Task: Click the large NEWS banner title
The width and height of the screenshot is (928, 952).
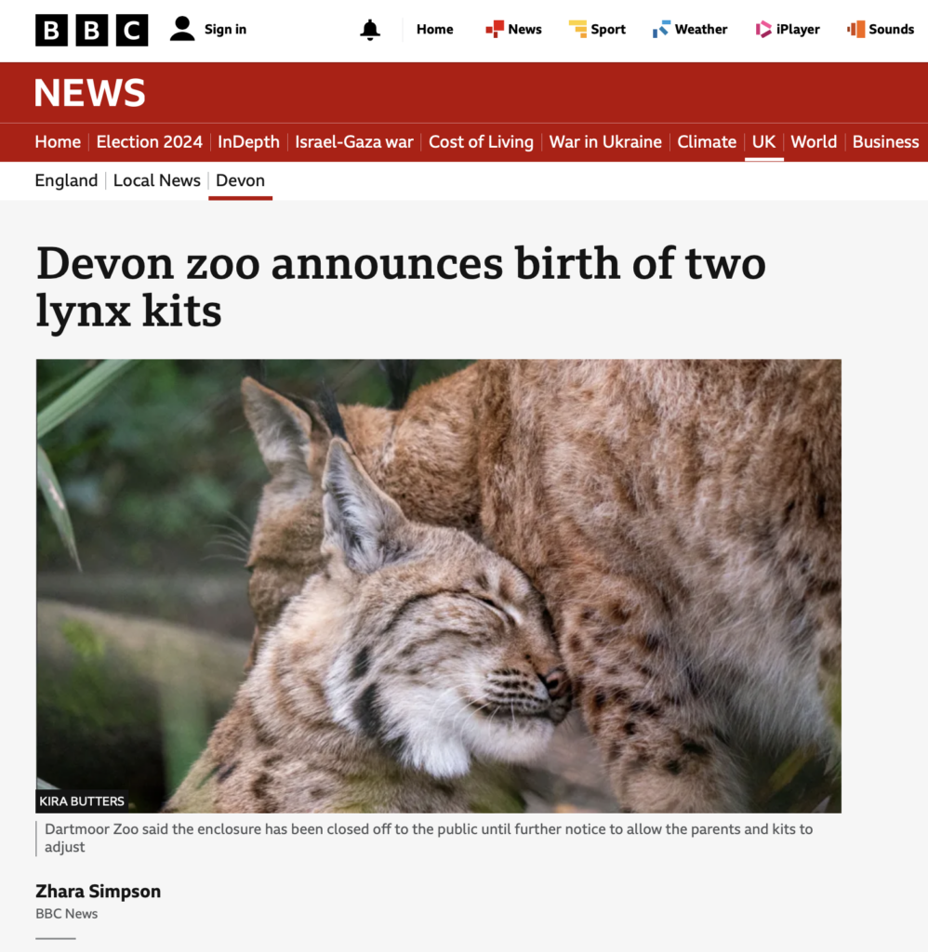Action: 90,93
